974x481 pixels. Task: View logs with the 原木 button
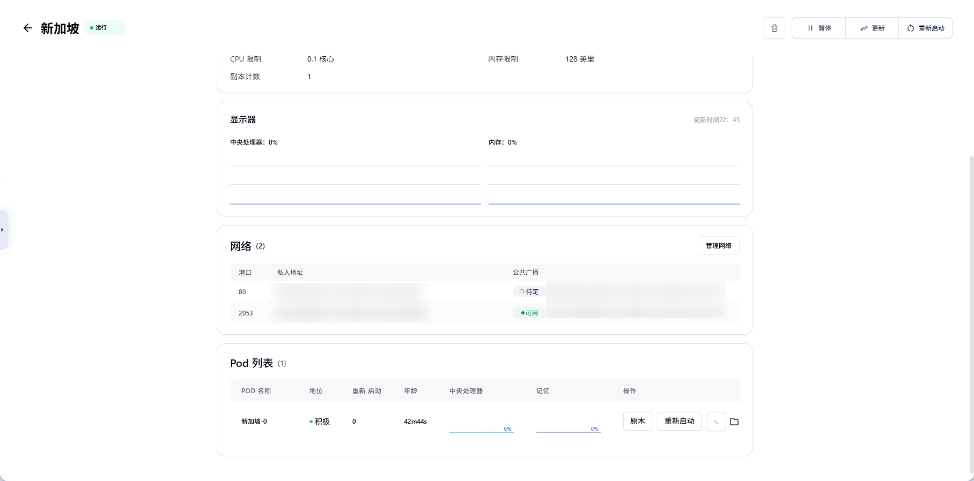tap(637, 421)
